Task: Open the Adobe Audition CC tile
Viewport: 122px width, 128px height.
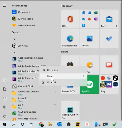Action: click(x=70, y=111)
